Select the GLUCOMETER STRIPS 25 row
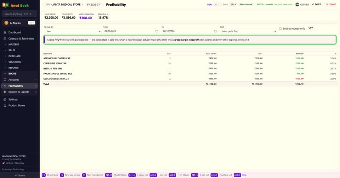Image resolution: width=340 pixels, height=178 pixels. (x=190, y=79)
